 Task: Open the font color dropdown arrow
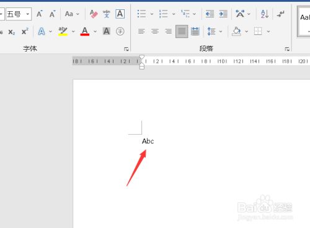click(x=95, y=32)
